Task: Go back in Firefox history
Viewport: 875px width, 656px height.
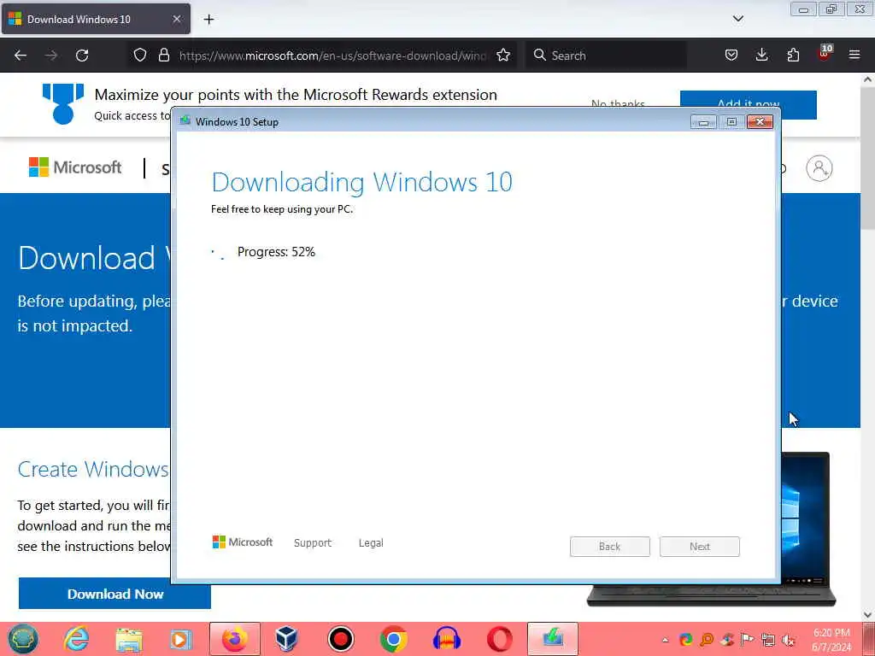Action: coord(21,56)
